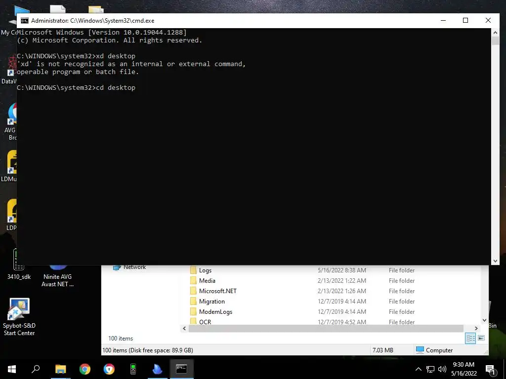Image resolution: width=506 pixels, height=379 pixels.
Task: Click the network tray icon
Action: 430,369
